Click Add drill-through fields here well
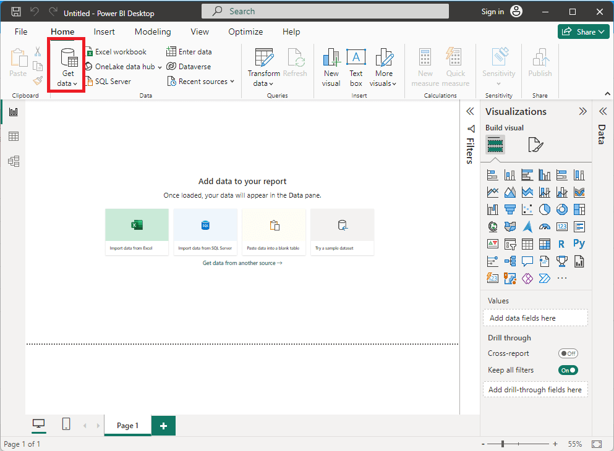Image resolution: width=614 pixels, height=451 pixels. (535, 390)
